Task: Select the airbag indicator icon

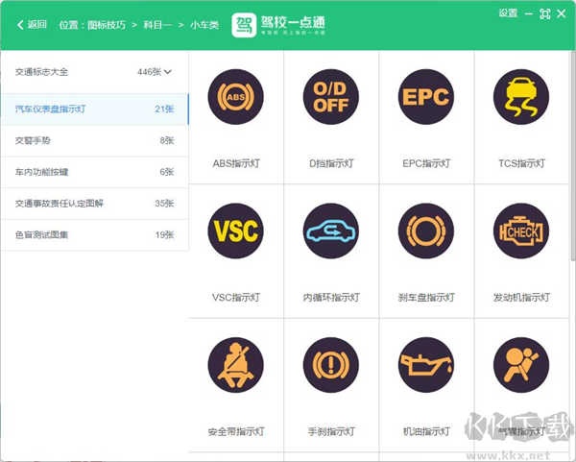Action: (x=521, y=365)
